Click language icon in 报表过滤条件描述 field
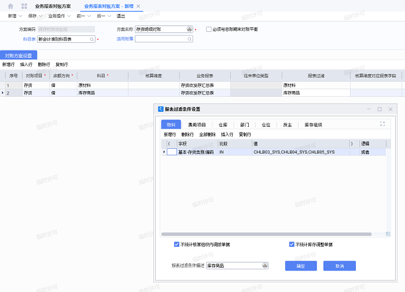Viewport: 405px width, 292px height. pos(265,265)
